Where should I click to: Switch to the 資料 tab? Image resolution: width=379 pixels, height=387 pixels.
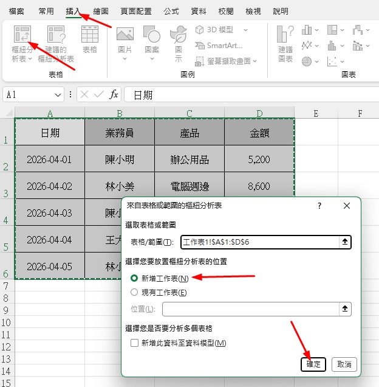point(199,11)
